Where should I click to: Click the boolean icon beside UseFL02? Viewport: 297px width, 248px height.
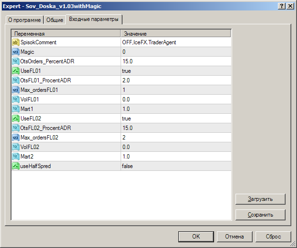pos(16,119)
